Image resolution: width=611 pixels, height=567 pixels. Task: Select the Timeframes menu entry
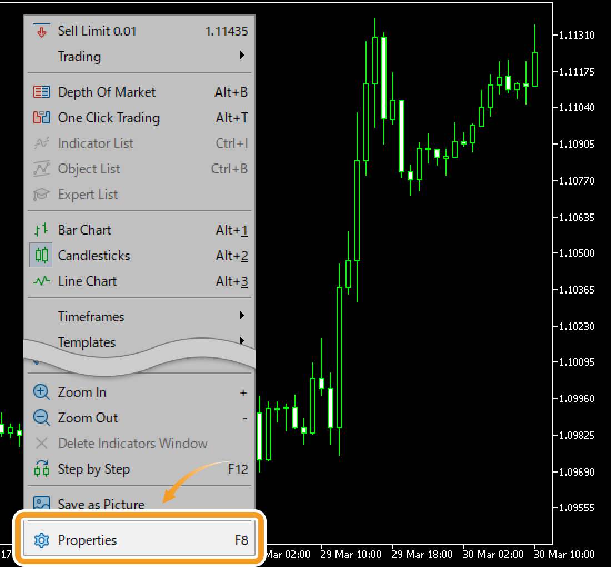tap(91, 317)
